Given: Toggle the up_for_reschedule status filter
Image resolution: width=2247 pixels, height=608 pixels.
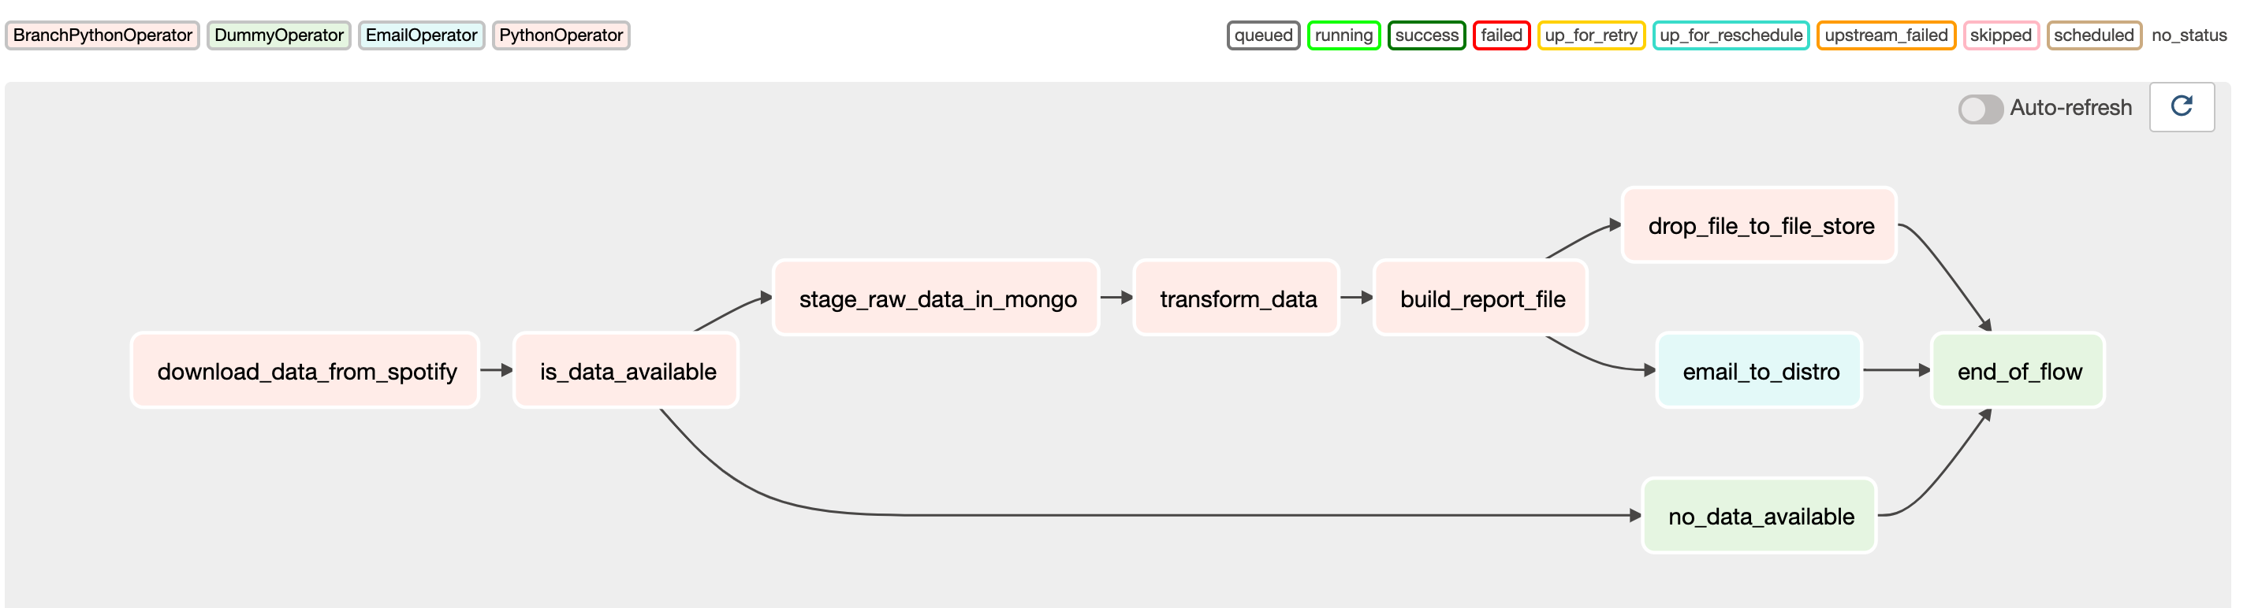Looking at the screenshot, I should (x=1730, y=35).
